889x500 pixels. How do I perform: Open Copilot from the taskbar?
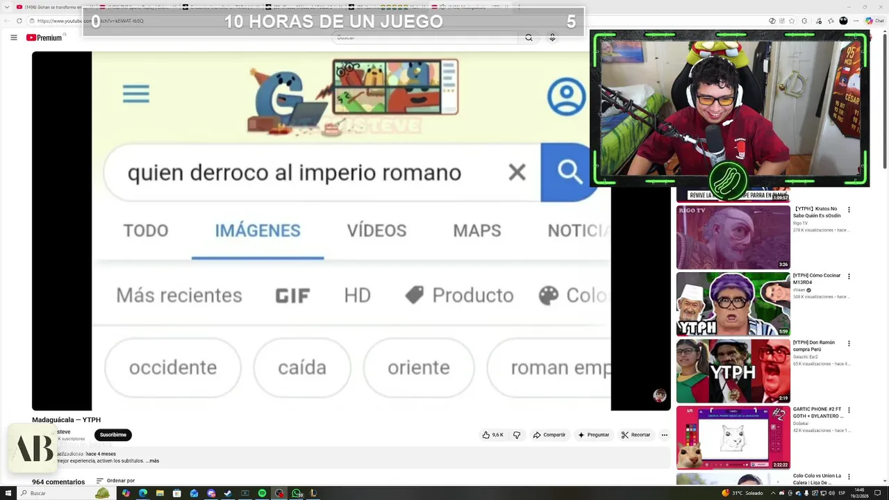[126, 493]
